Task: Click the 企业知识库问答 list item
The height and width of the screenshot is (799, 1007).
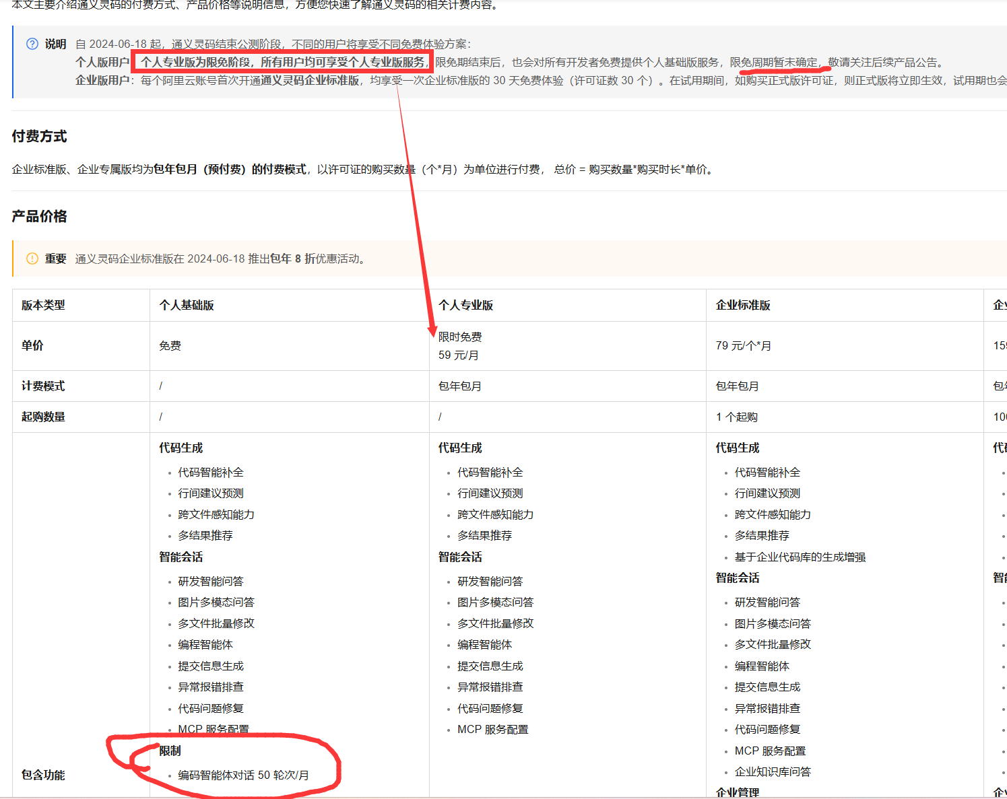Action: 773,771
